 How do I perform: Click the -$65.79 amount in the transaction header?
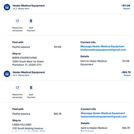coord(126,72)
